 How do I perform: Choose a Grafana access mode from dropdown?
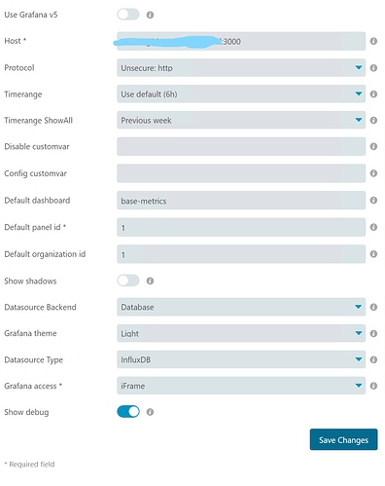pyautogui.click(x=241, y=386)
